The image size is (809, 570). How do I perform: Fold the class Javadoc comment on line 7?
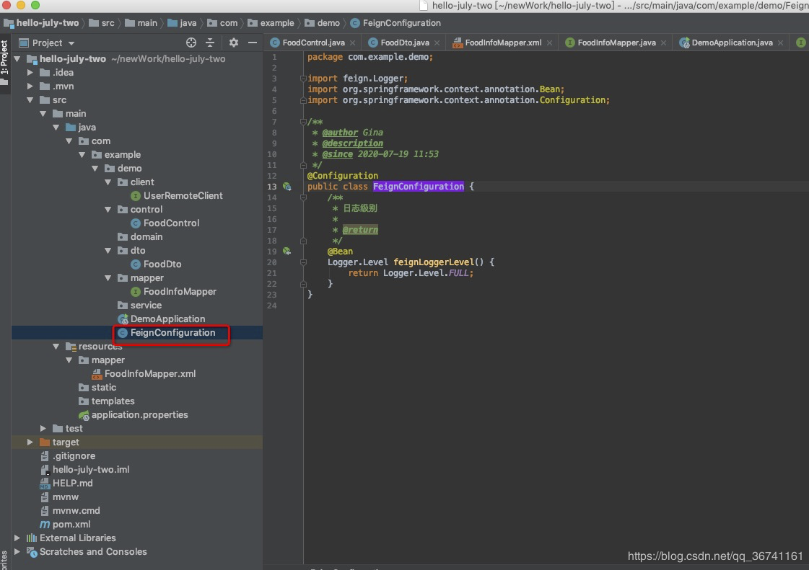[x=303, y=122]
